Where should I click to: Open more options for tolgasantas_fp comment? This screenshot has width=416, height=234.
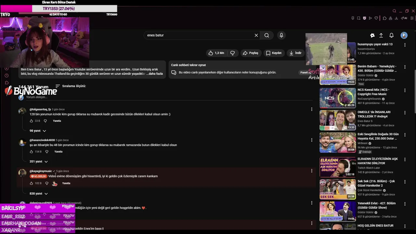click(312, 109)
